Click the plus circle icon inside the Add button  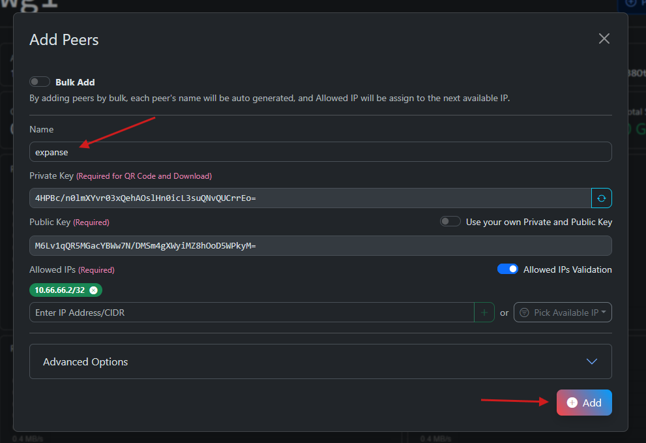pos(572,403)
